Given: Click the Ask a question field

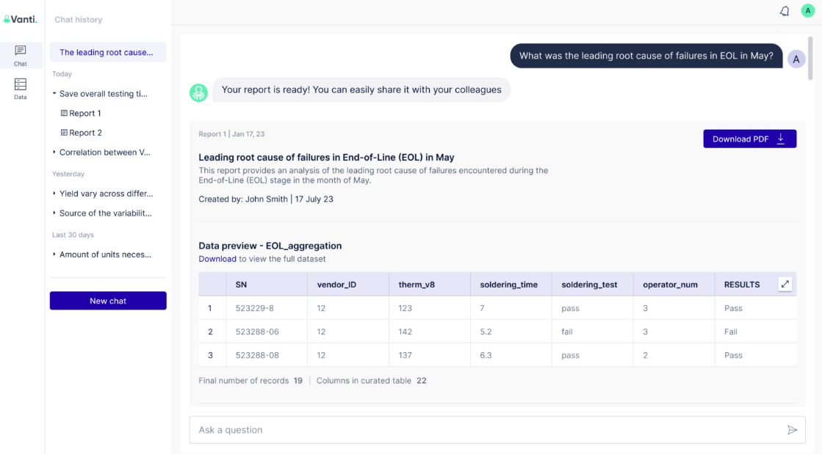Looking at the screenshot, I should click(x=485, y=430).
